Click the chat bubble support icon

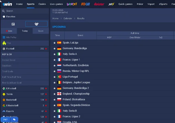coord(14,119)
